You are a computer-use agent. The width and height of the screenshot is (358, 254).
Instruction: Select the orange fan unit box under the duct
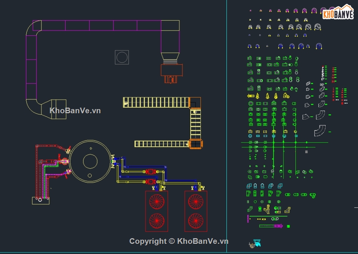click(172, 70)
